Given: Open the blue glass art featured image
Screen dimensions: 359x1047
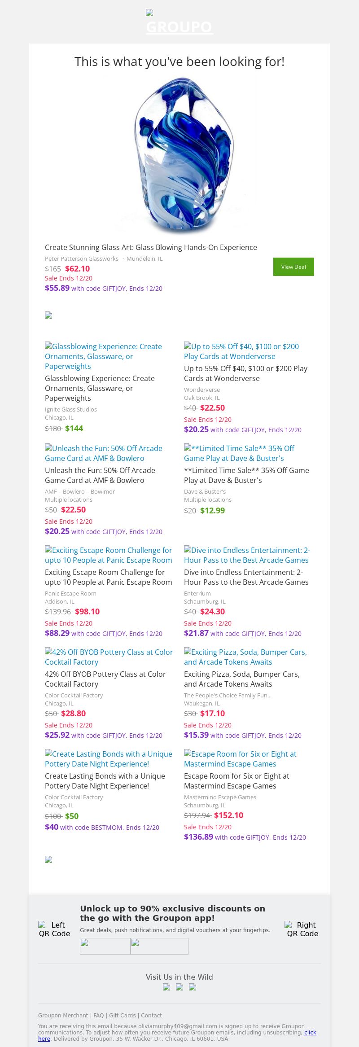Looking at the screenshot, I should [x=179, y=155].
